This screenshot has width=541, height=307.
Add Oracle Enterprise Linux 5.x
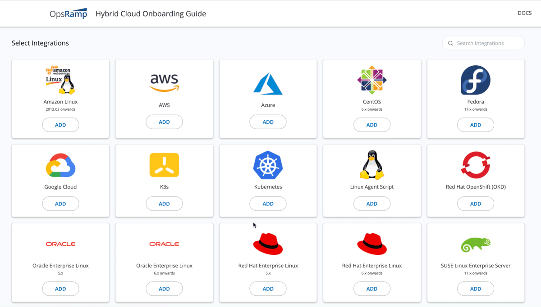(x=60, y=289)
